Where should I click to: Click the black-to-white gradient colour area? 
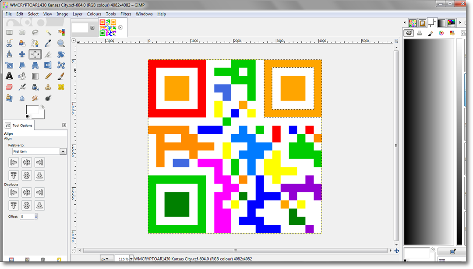tap(429, 142)
